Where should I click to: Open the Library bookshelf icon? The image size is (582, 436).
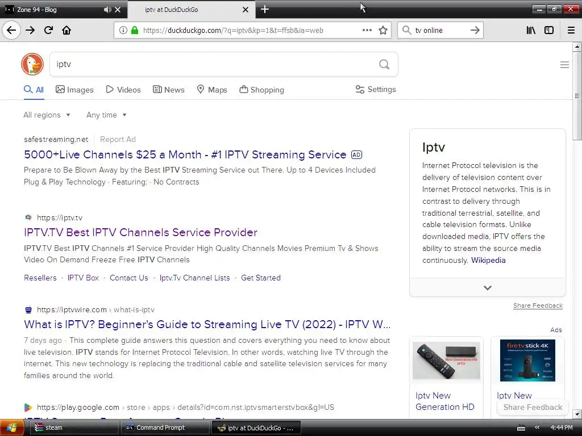pos(531,30)
